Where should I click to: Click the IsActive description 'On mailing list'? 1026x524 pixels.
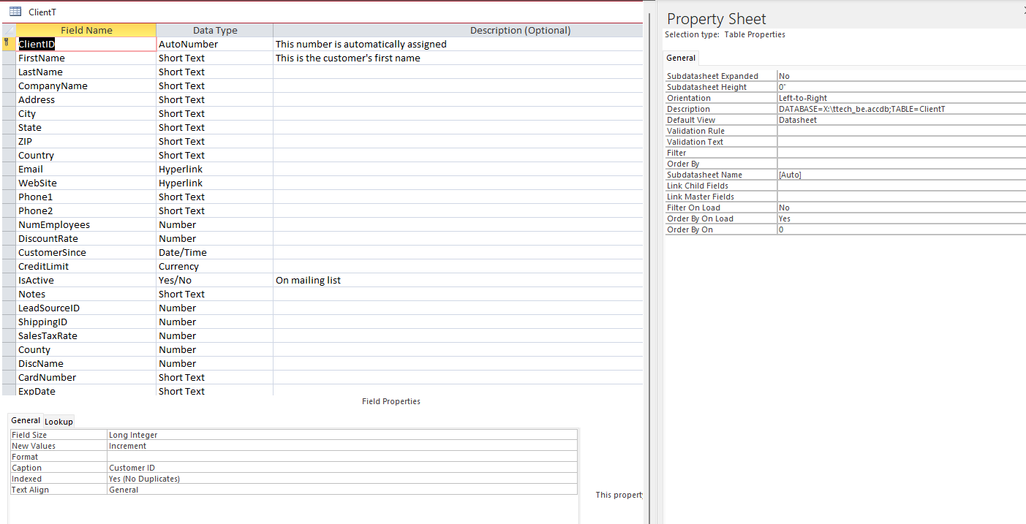coord(308,280)
